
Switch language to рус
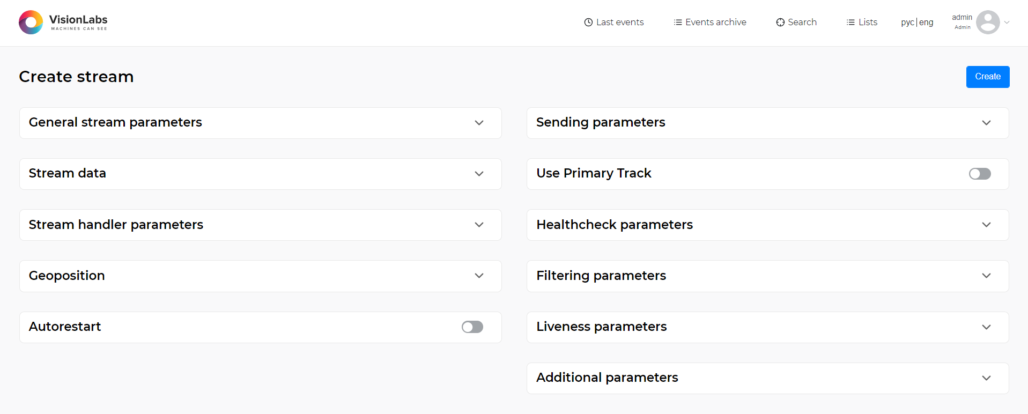click(907, 23)
